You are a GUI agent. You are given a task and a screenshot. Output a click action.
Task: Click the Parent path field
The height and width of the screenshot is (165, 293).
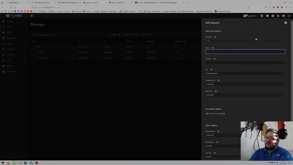[x=245, y=41]
